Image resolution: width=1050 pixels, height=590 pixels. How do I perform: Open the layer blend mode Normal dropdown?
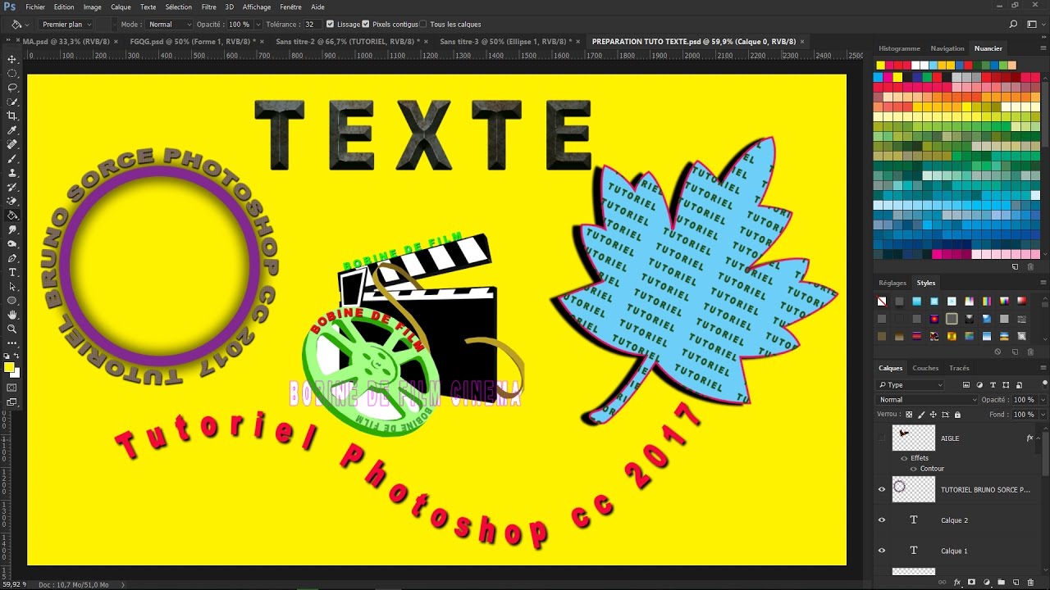(928, 400)
